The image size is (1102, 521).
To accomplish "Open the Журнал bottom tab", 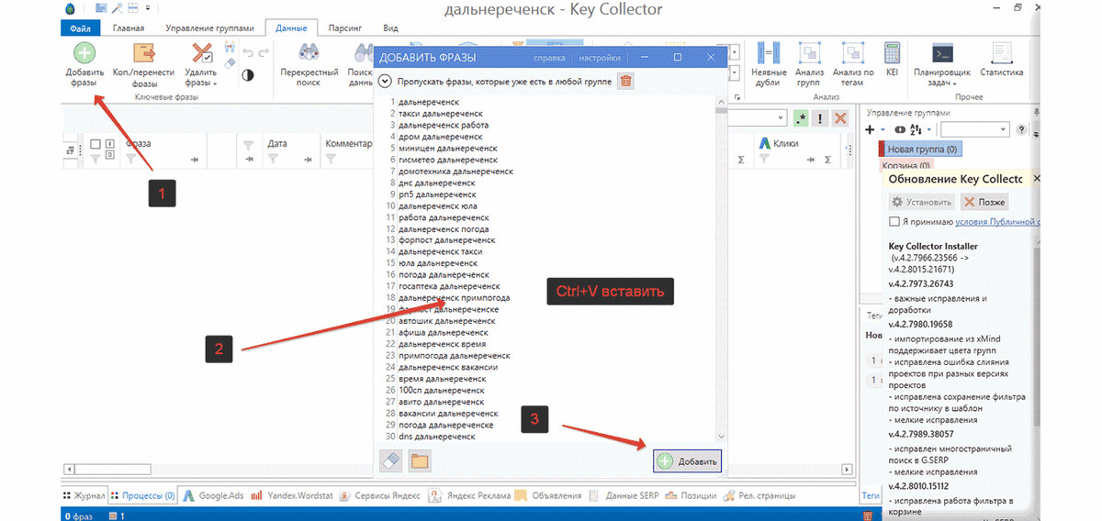I will [84, 495].
